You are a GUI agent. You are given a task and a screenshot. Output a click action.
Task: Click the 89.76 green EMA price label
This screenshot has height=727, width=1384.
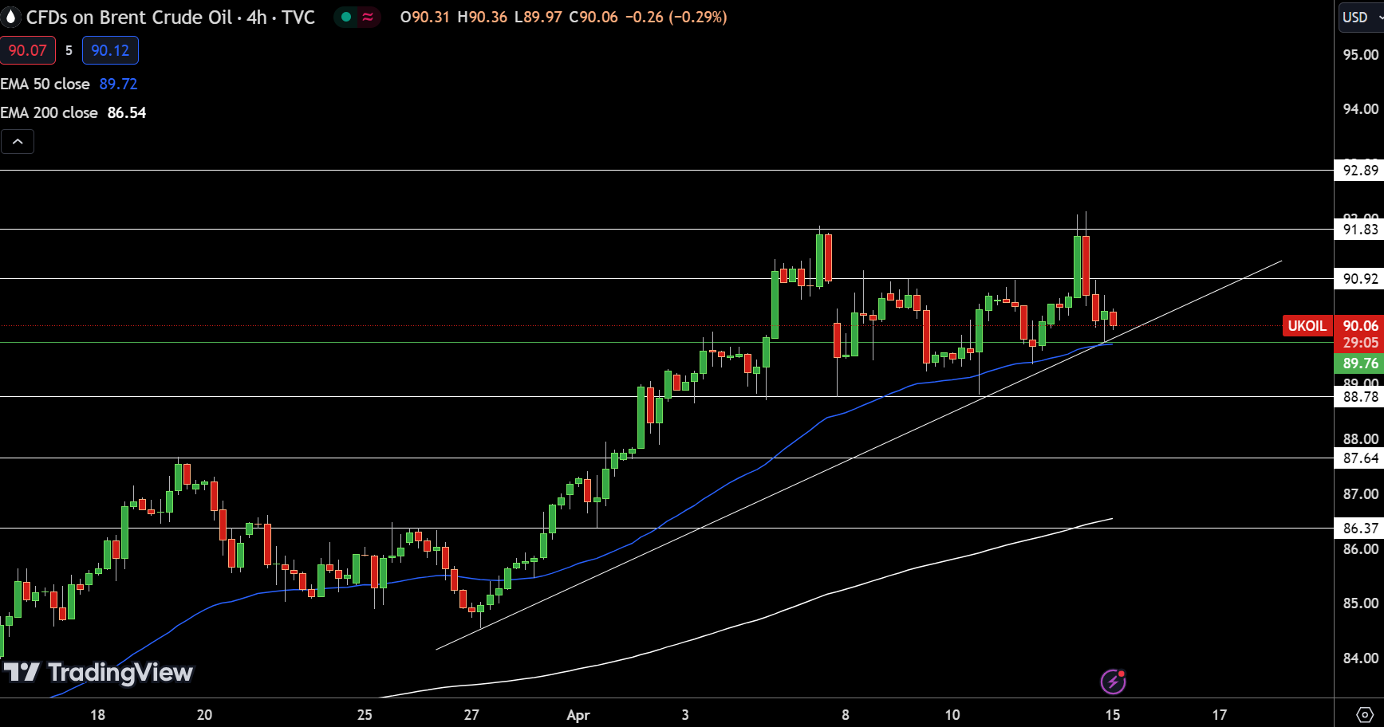click(x=1360, y=363)
